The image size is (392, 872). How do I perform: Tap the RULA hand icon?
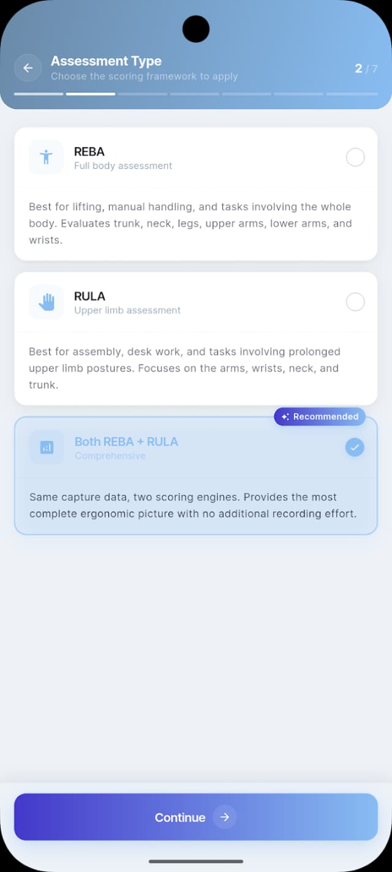click(x=45, y=302)
